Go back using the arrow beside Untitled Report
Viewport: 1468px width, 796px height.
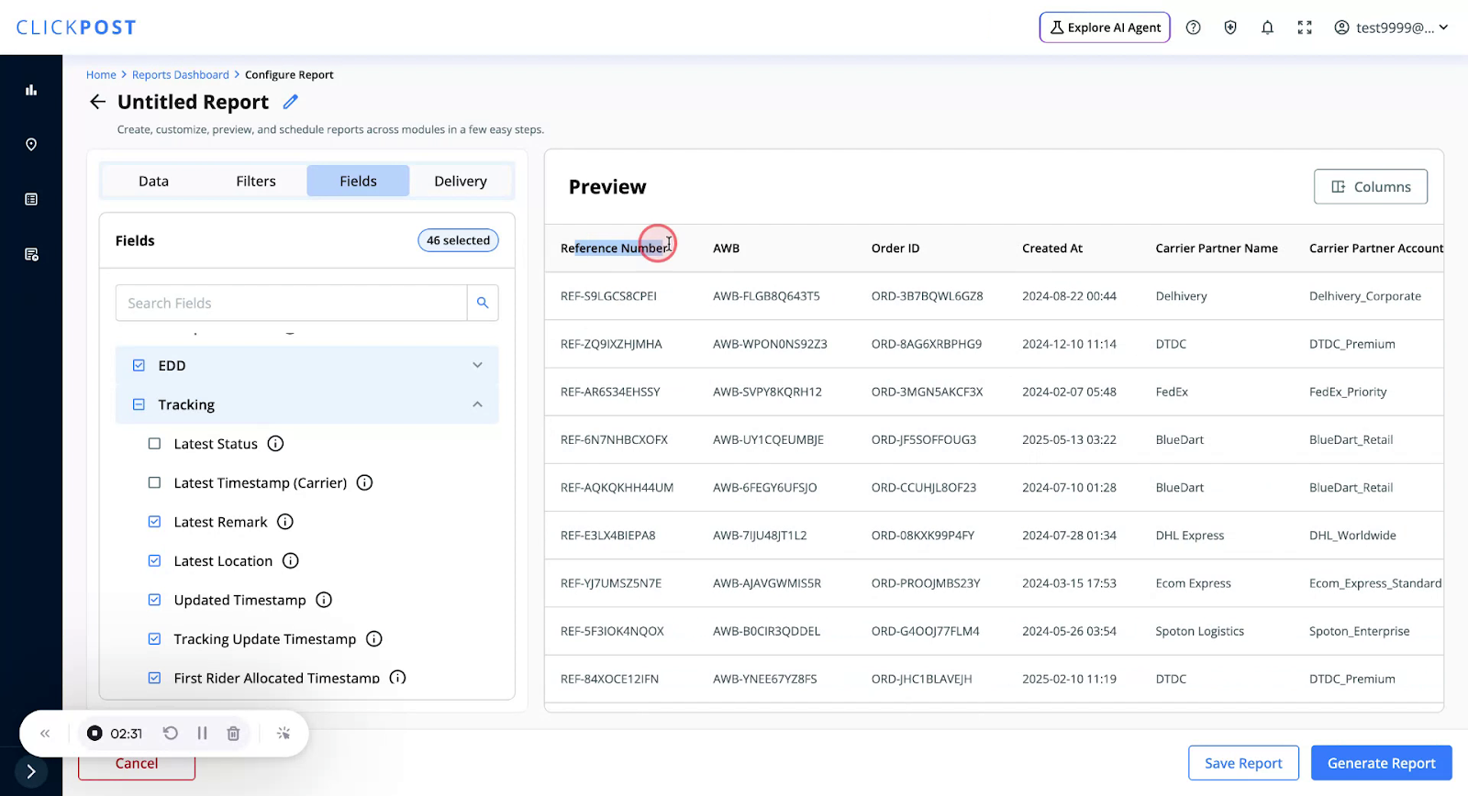97,102
